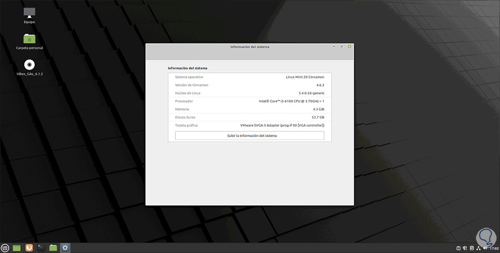
Task: Click Subir la información del sistema
Action: (249, 135)
